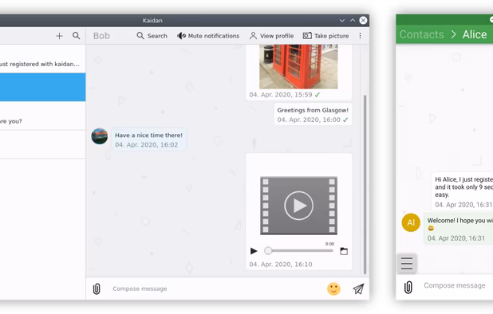
Task: Add a new contact with plus icon
Action: tap(59, 36)
